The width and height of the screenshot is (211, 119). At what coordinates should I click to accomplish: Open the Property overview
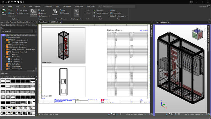pyautogui.click(x=101, y=13)
